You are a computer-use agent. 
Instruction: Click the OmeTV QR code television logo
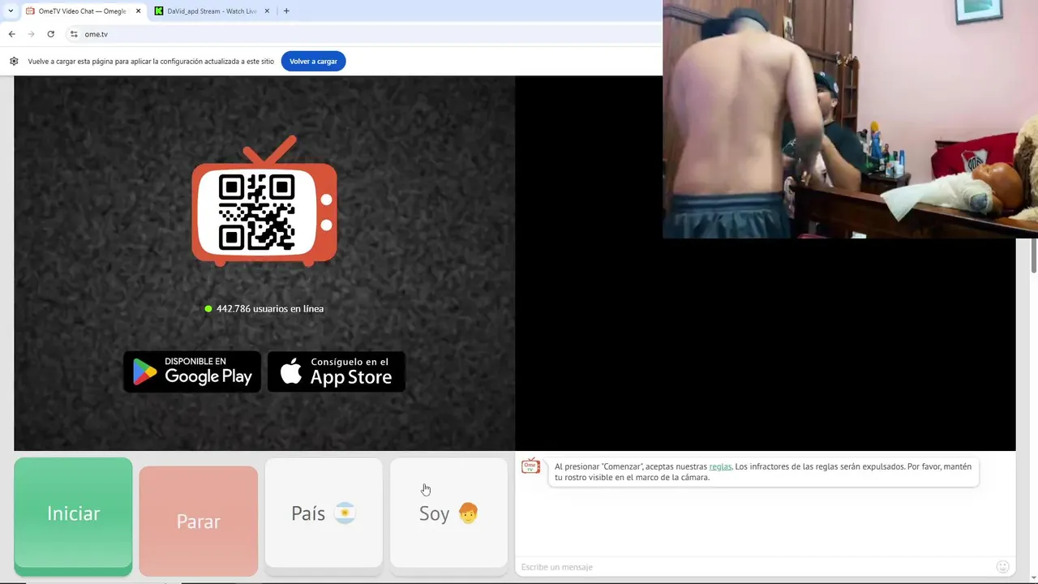pos(264,201)
